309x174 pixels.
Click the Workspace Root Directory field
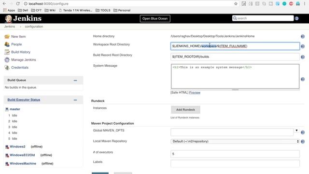235,46
